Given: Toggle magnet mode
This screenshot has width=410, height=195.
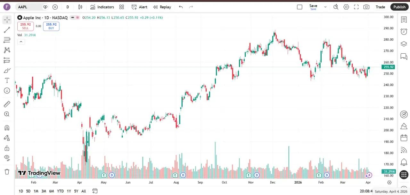Looking at the screenshot, I should [x=7, y=128].
